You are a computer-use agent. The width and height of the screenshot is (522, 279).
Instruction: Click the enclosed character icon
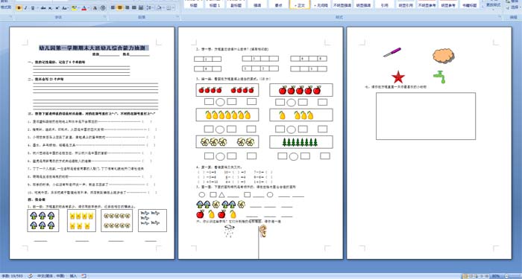tap(103, 8)
